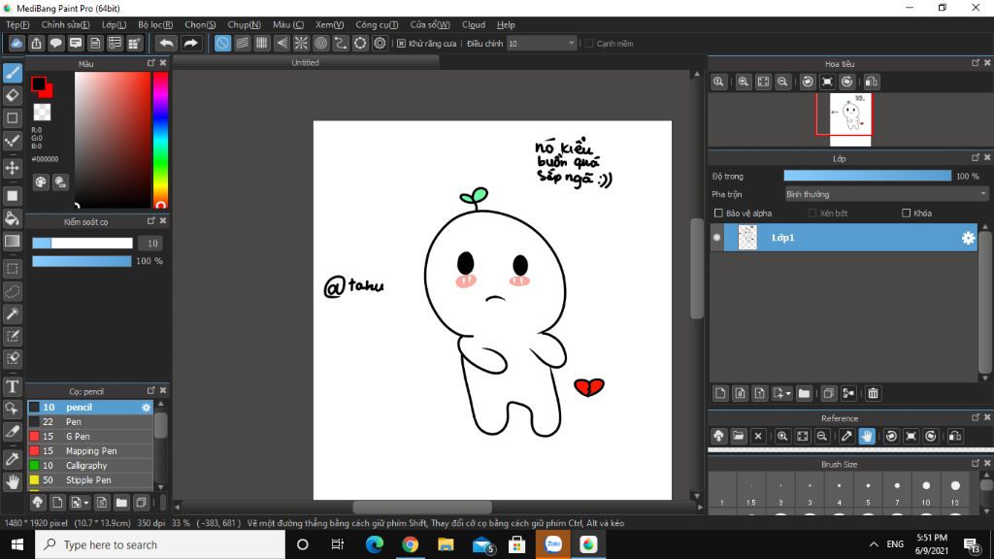This screenshot has width=994, height=559.
Task: Toggle the Khử răng cưa checkbox
Action: [x=401, y=44]
